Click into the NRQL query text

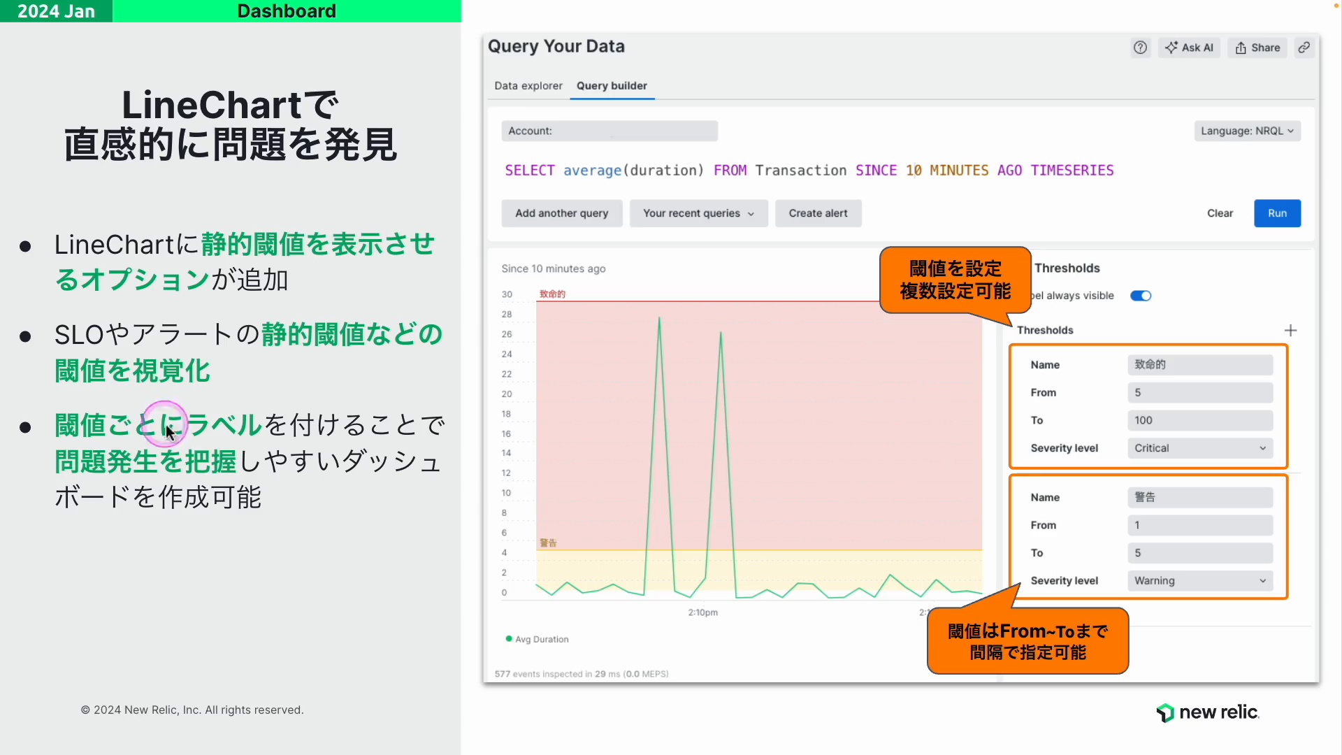(x=809, y=171)
